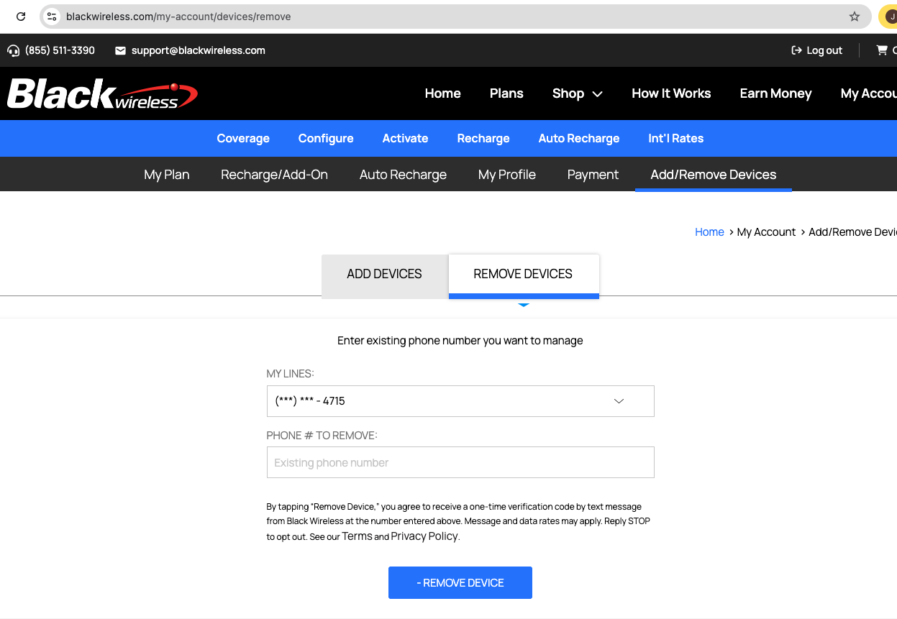Image resolution: width=897 pixels, height=619 pixels.
Task: Switch to My Profile account tab
Action: point(507,175)
